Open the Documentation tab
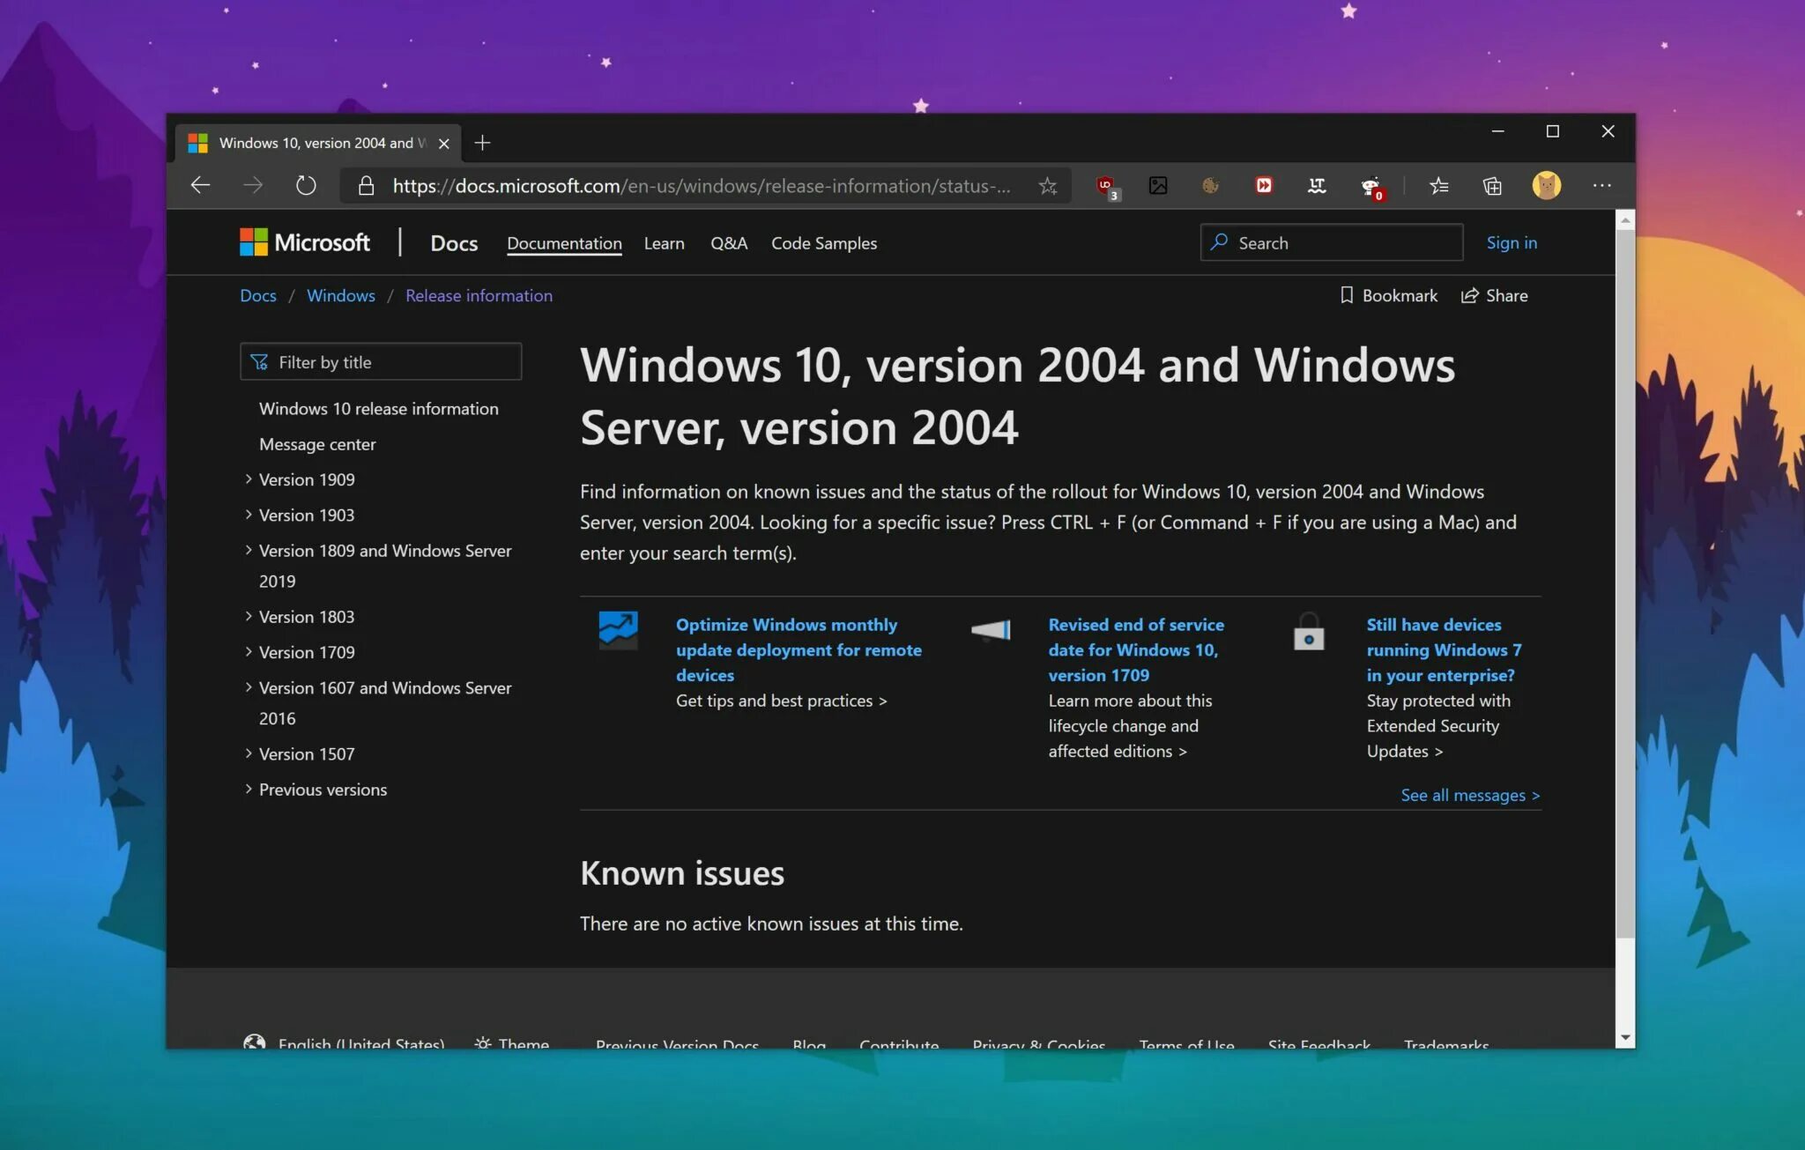Screen dimensions: 1805x1150 (563, 242)
